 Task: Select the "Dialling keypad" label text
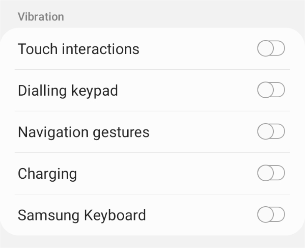click(68, 91)
